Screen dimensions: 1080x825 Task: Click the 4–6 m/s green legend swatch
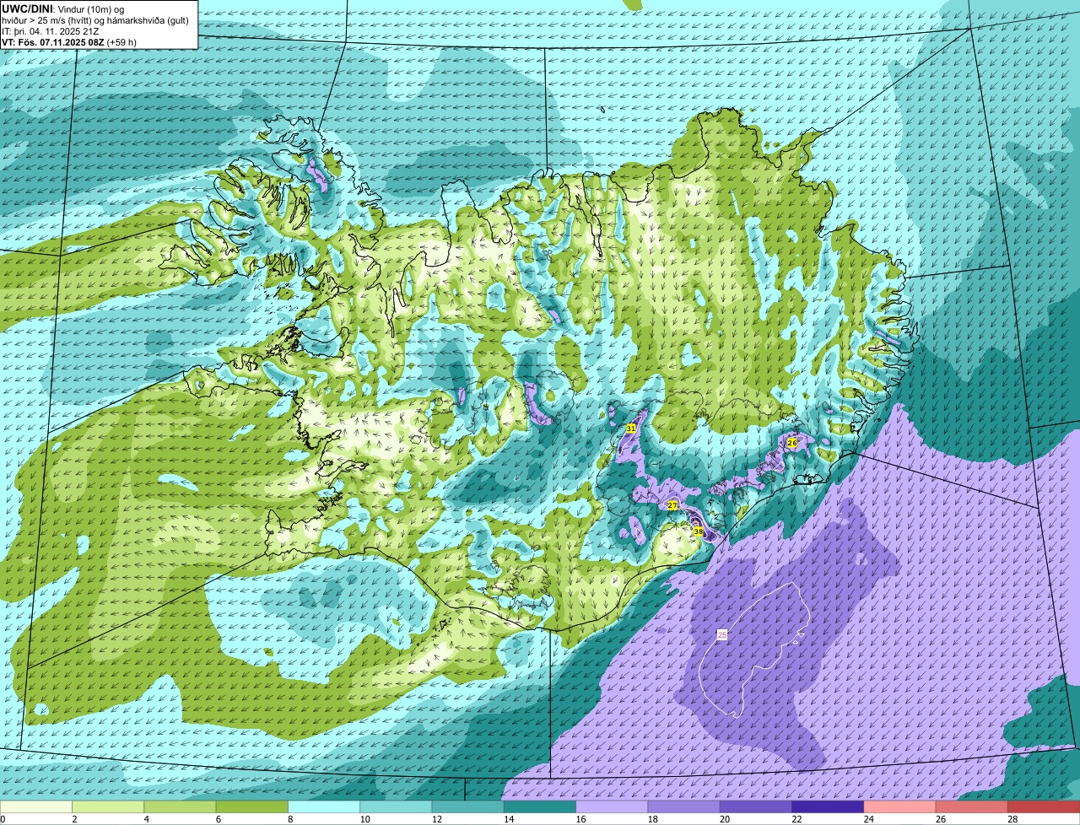tap(180, 807)
